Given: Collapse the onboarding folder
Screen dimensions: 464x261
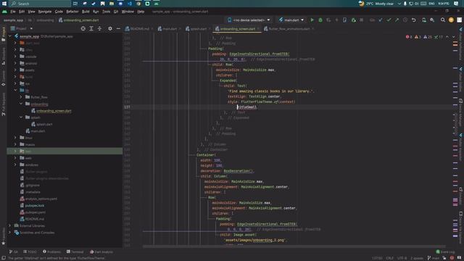Looking at the screenshot, I should 21,104.
